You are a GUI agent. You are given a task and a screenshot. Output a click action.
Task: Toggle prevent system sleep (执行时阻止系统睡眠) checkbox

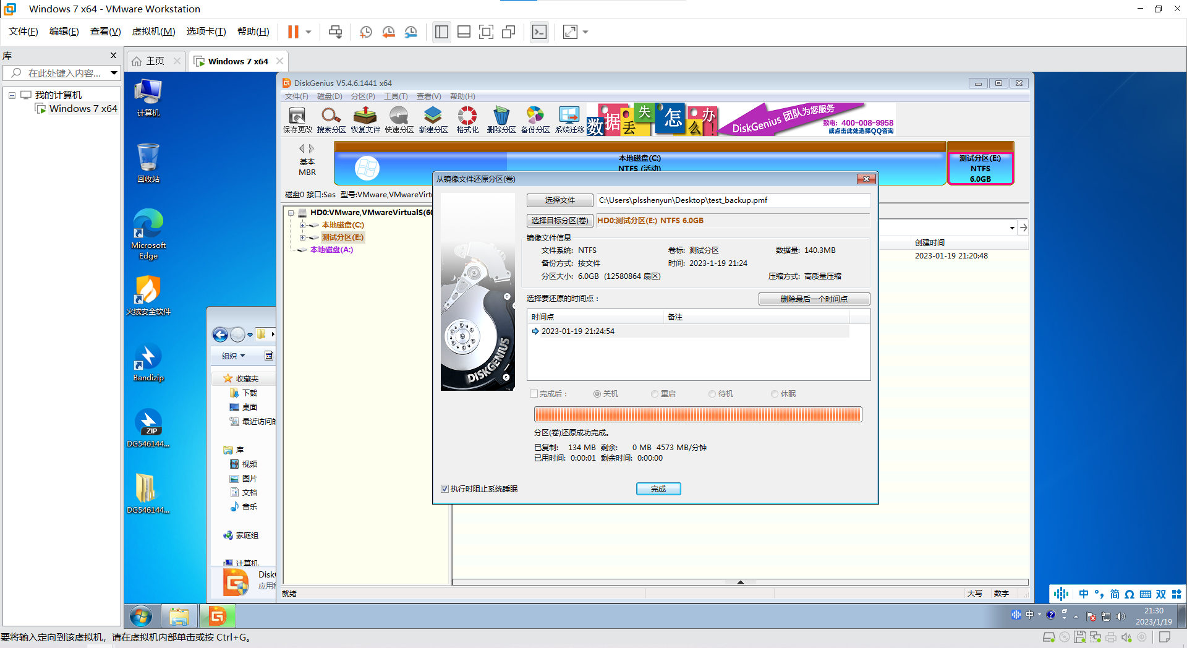445,489
